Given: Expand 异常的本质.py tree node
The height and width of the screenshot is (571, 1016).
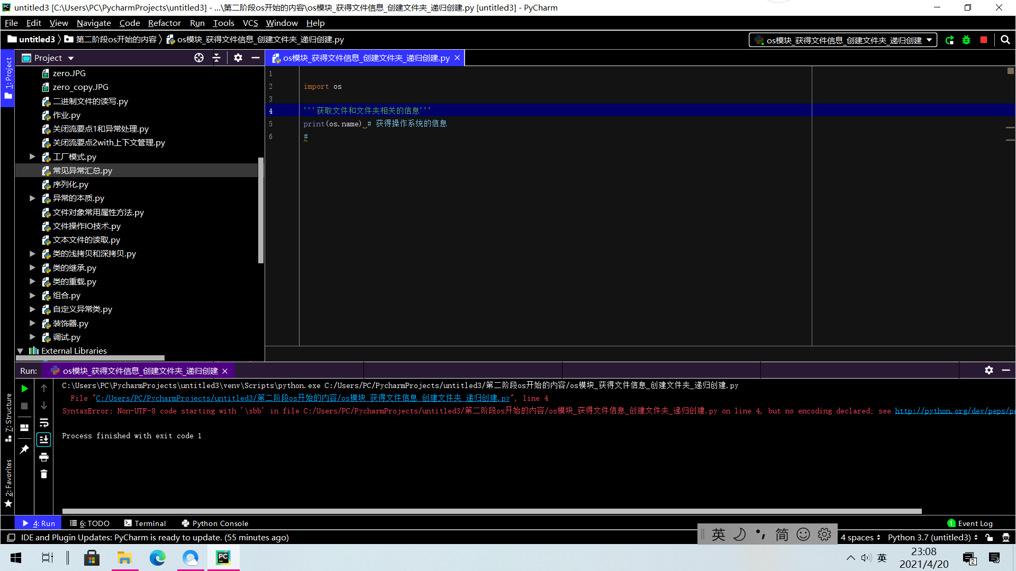Looking at the screenshot, I should 32,198.
